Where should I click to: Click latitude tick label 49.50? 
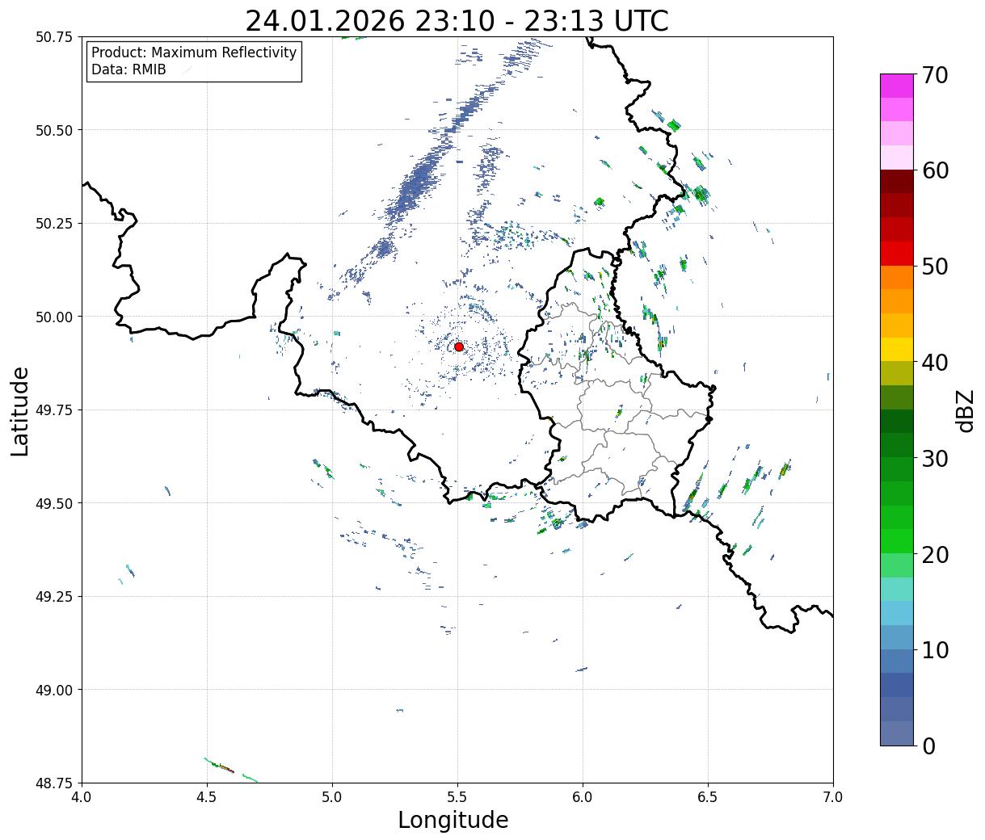[54, 503]
